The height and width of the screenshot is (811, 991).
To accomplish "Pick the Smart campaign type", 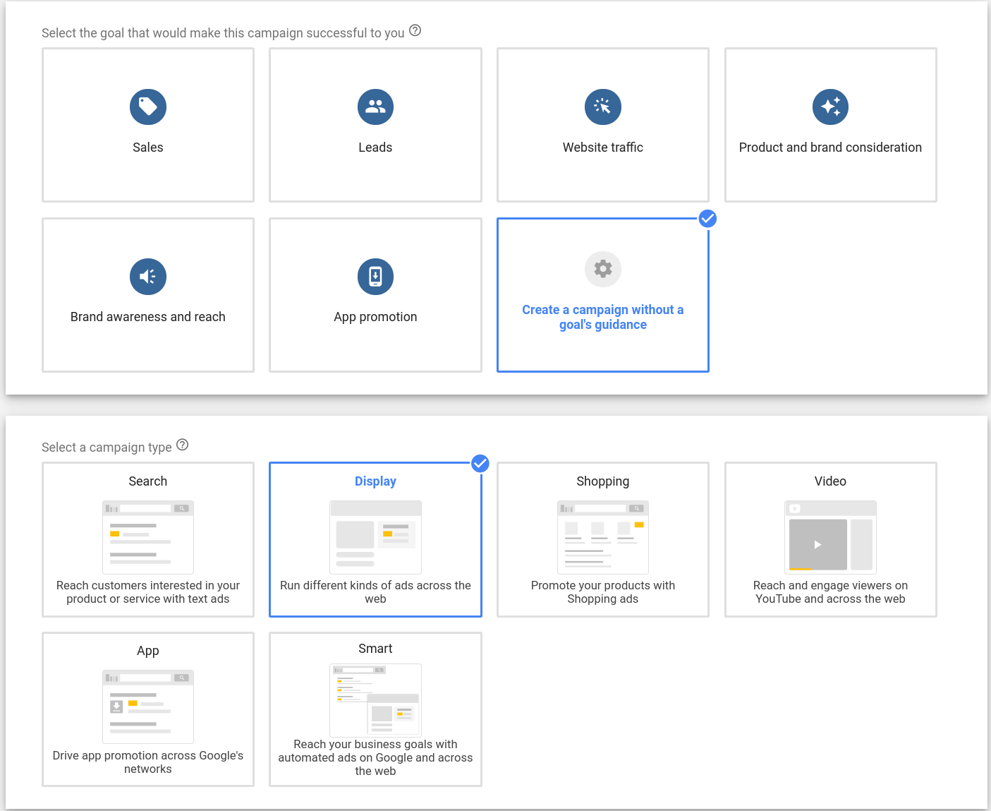I will pyautogui.click(x=375, y=709).
